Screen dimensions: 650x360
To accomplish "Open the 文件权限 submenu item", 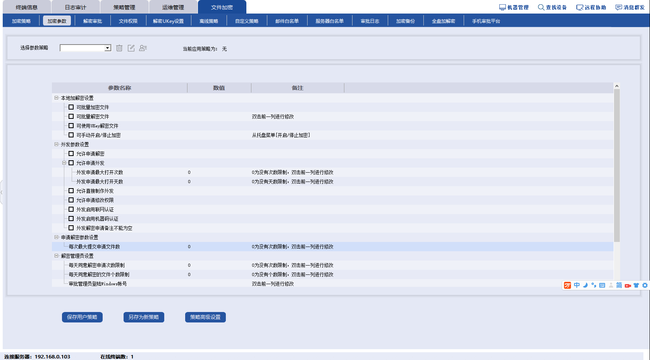I will 128,21.
